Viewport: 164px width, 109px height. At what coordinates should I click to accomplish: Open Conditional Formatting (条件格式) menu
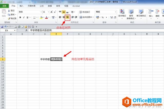click(122, 14)
